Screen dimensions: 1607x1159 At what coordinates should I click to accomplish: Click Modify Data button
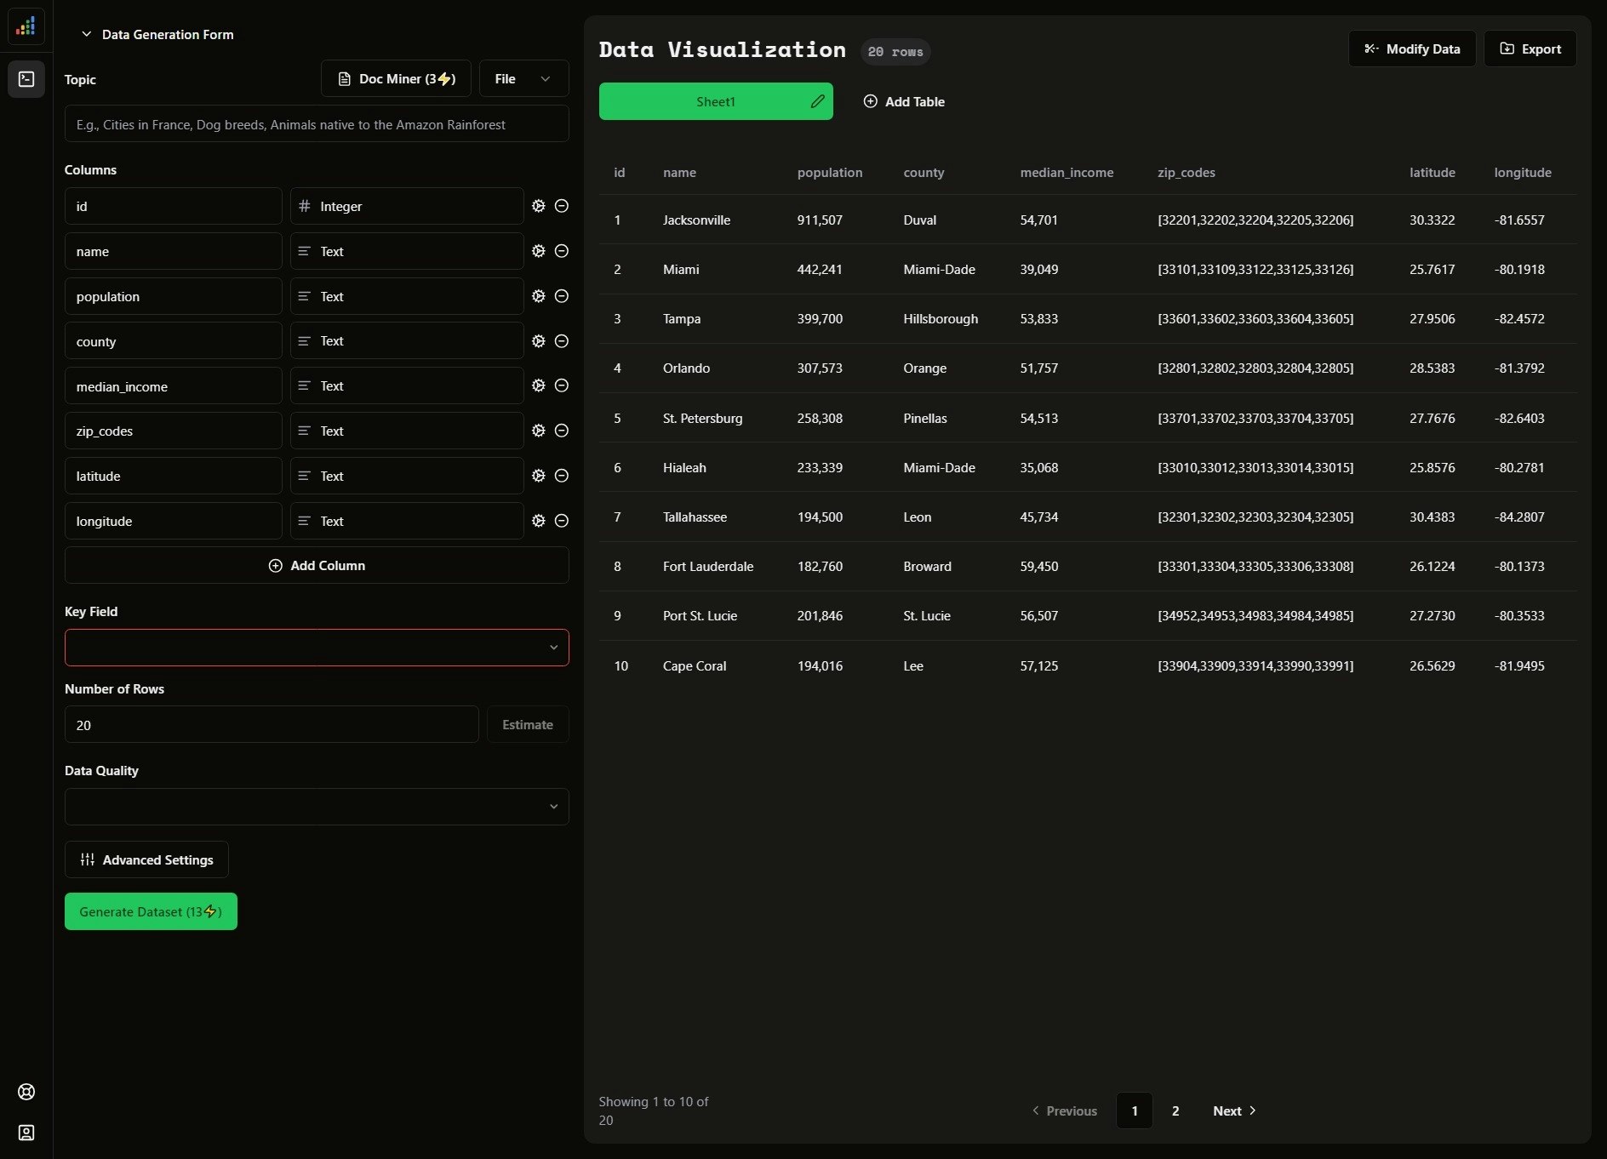click(x=1412, y=49)
